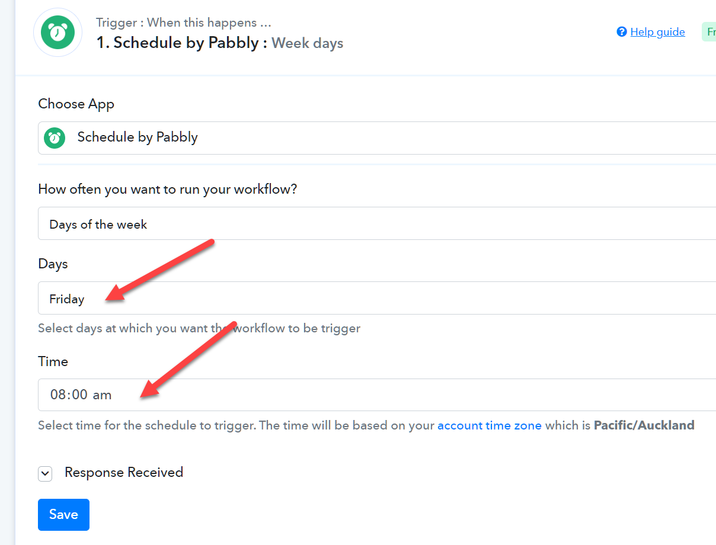This screenshot has width=716, height=545.
Task: Click the bold Pacific/Auckland time zone text
Action: point(644,425)
